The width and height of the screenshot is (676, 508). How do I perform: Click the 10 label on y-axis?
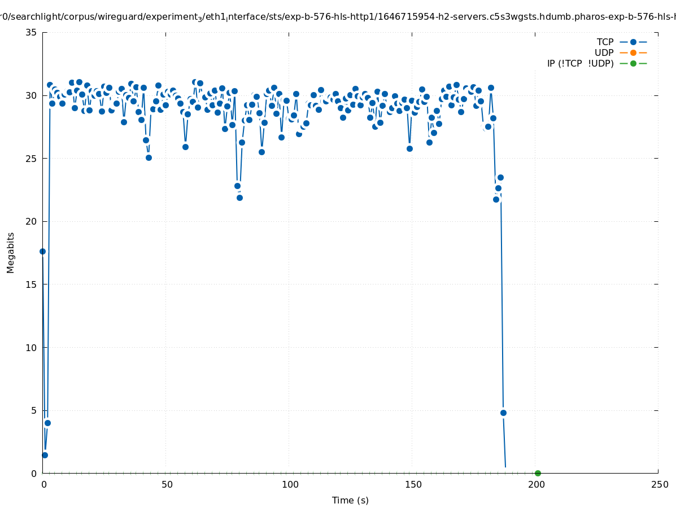pos(31,347)
